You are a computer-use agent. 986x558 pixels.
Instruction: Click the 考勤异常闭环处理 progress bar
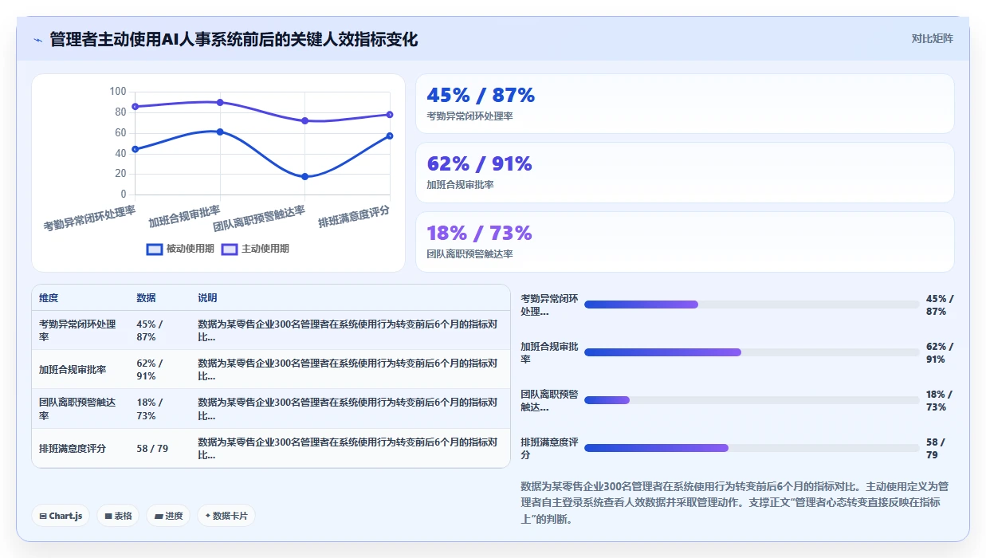752,305
